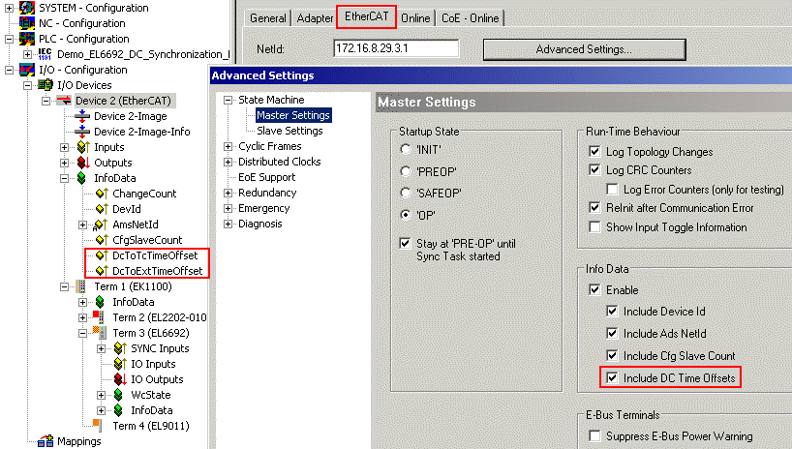The height and width of the screenshot is (449, 792).
Task: Select Slave Settings in State Machine tree
Action: (x=289, y=131)
